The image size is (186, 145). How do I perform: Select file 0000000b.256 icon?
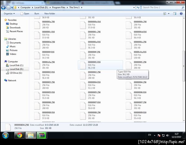pos(129,25)
